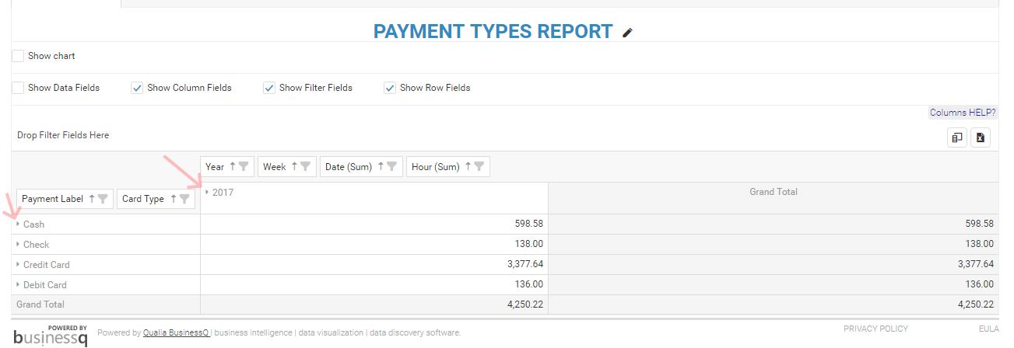Click the export to Excel icon
Viewport: 1014px width, 348px height.
(981, 137)
